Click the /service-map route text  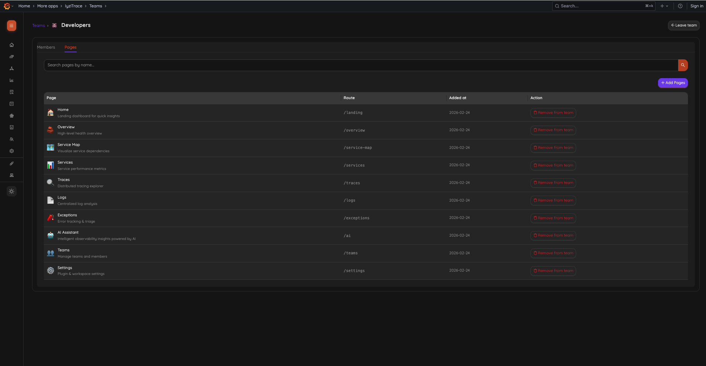click(357, 148)
